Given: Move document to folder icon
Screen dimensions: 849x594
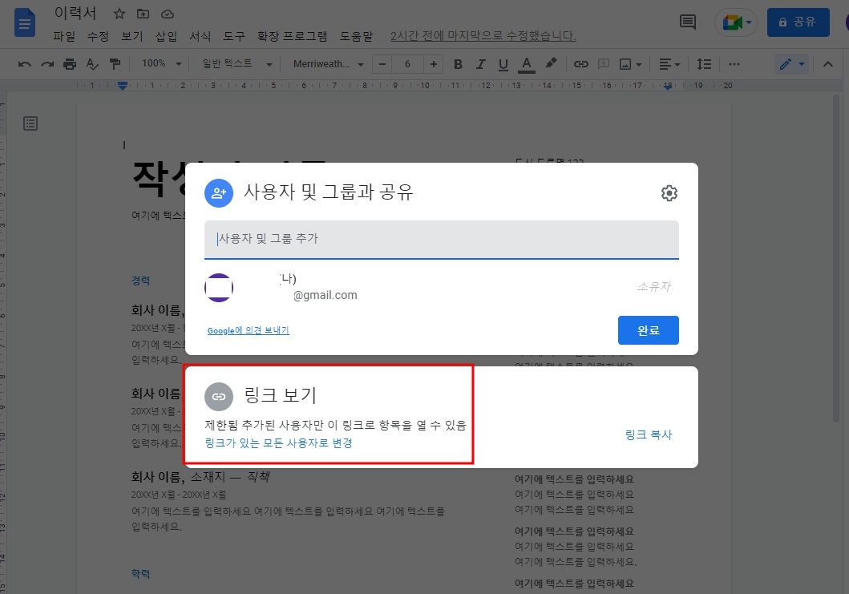Looking at the screenshot, I should (143, 14).
